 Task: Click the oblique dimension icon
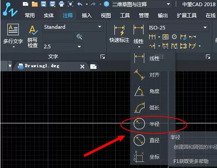(x=192, y=37)
